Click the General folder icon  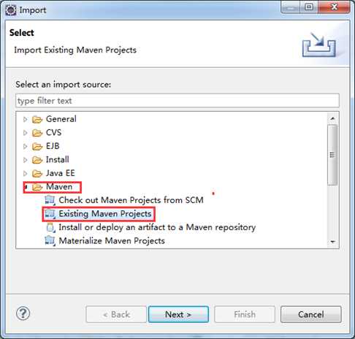tap(37, 119)
